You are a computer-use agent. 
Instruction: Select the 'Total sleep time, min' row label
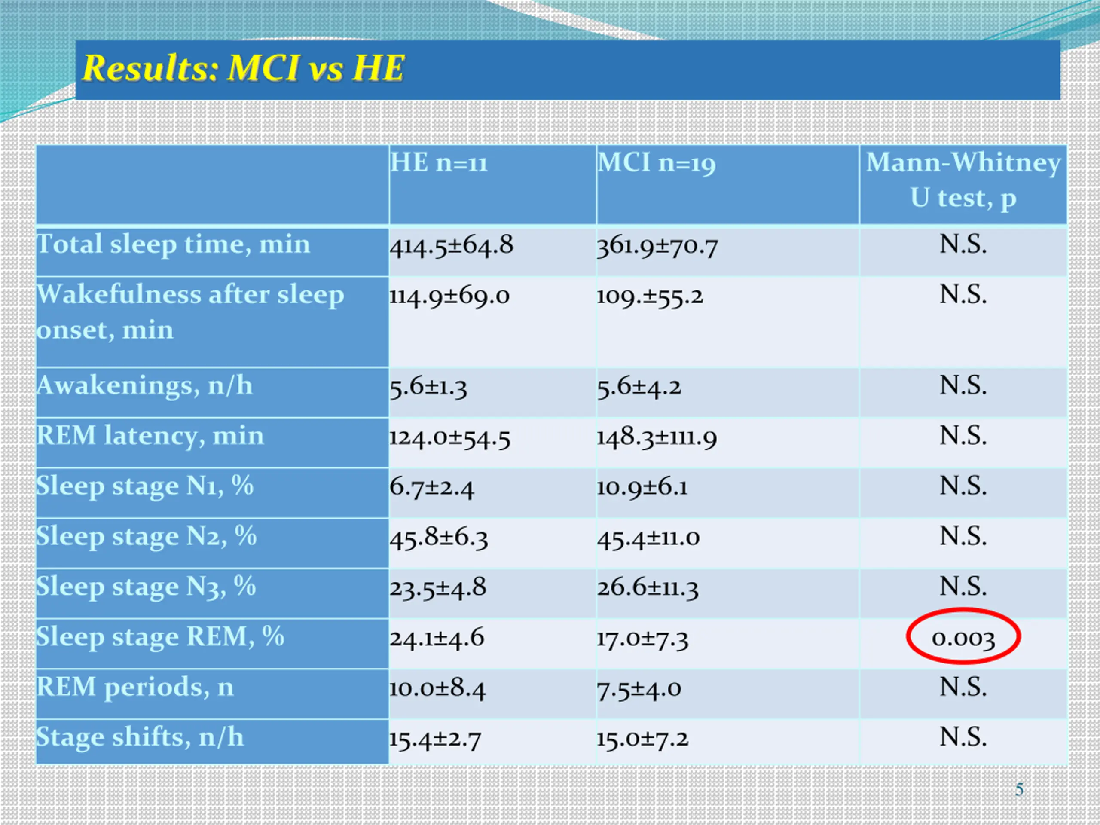tap(174, 244)
